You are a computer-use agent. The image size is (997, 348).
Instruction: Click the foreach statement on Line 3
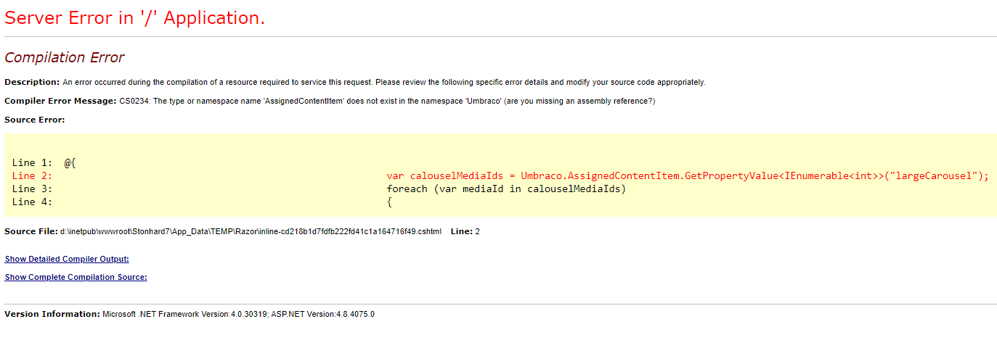pyautogui.click(x=506, y=189)
